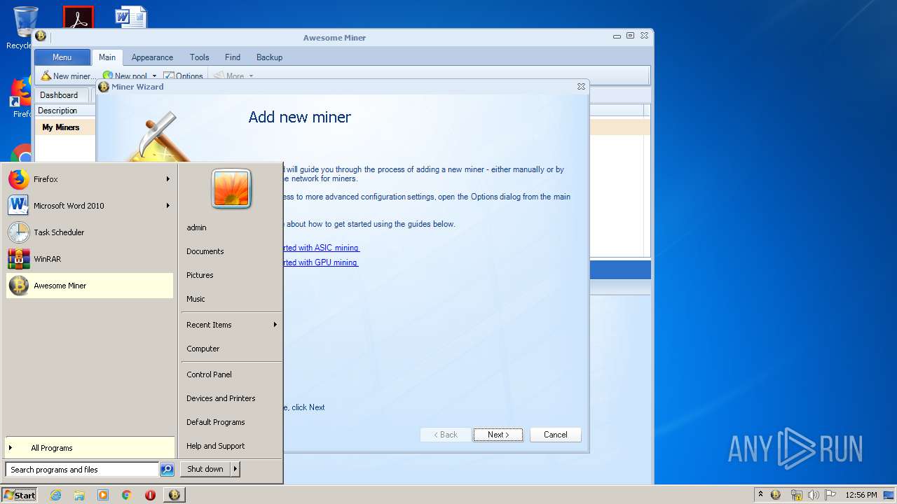
Task: Click the search magnifier button in Start menu
Action: point(167,470)
